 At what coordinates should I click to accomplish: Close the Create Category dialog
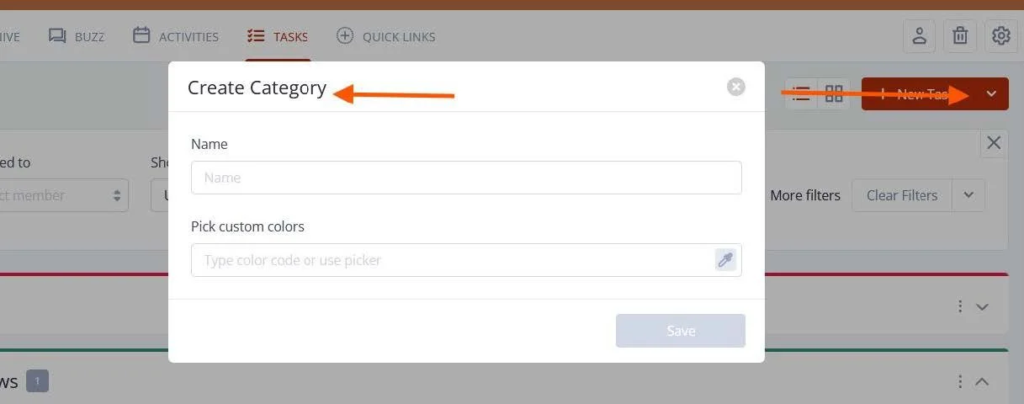[x=736, y=87]
